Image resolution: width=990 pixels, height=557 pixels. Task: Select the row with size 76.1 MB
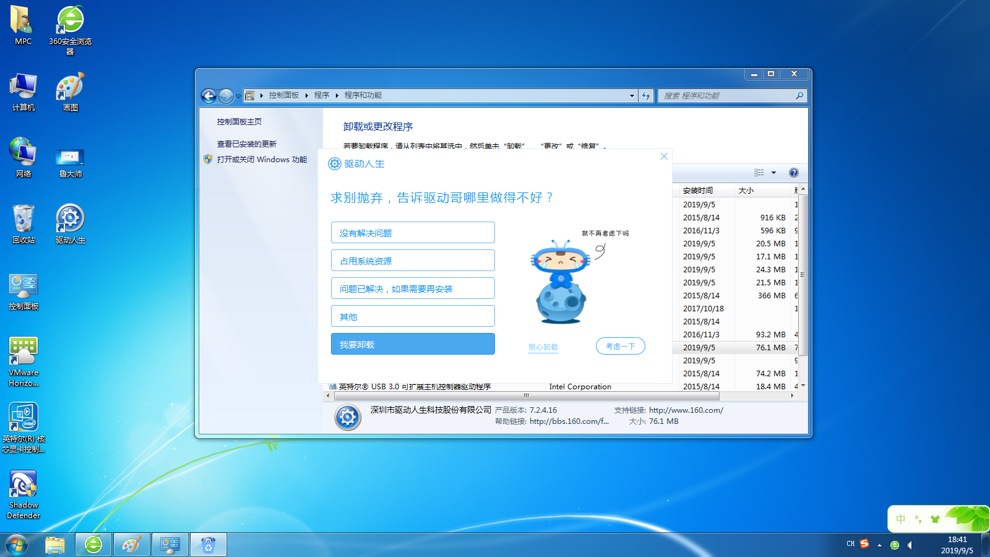pos(735,347)
